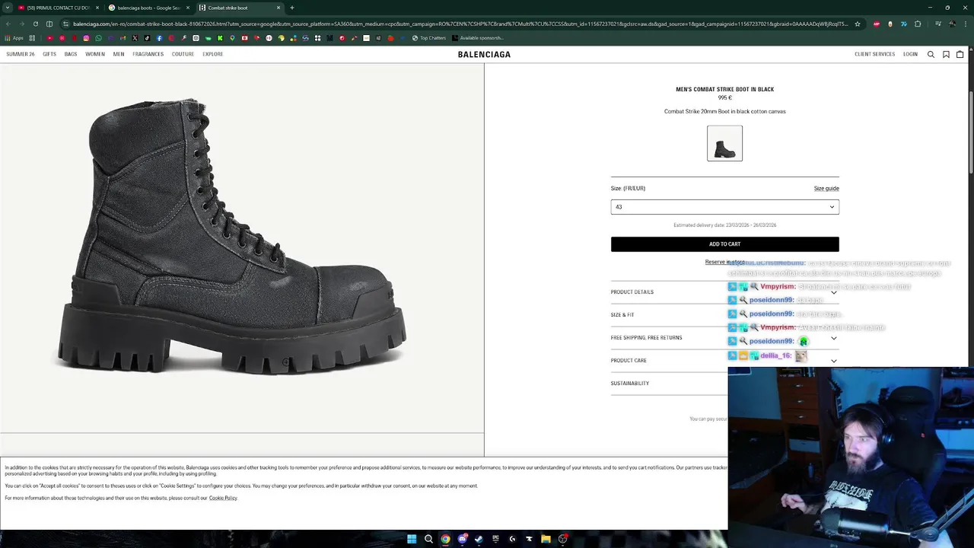Open the Top Chatters bookmark
This screenshot has height=548, width=974.
click(x=429, y=38)
